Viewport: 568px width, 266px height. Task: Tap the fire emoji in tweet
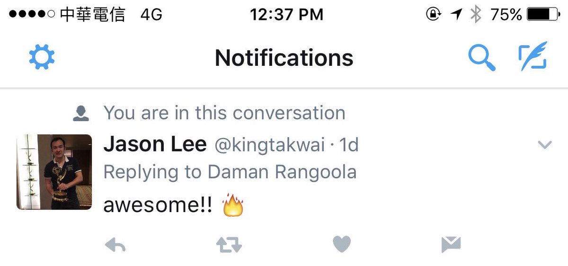pos(232,205)
